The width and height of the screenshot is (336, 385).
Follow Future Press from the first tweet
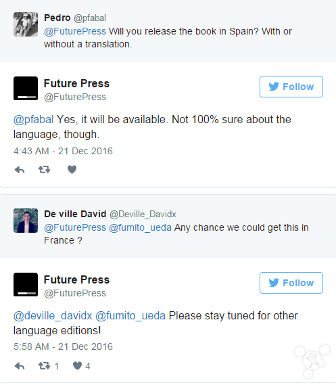point(291,87)
